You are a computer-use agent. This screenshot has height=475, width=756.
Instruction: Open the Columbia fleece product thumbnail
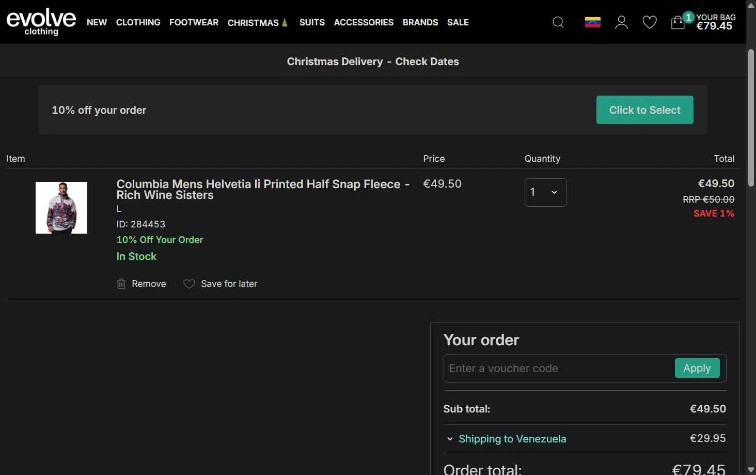click(61, 208)
